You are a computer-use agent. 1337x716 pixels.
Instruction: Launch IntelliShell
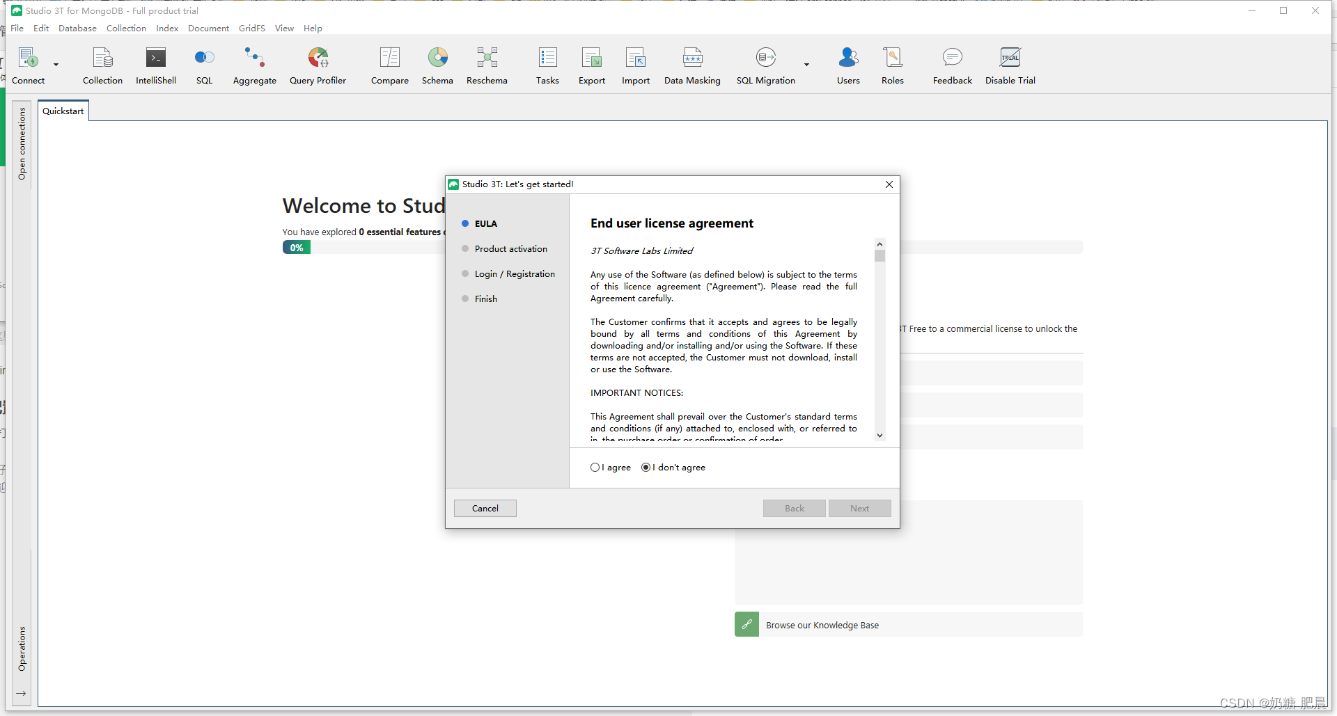click(155, 65)
